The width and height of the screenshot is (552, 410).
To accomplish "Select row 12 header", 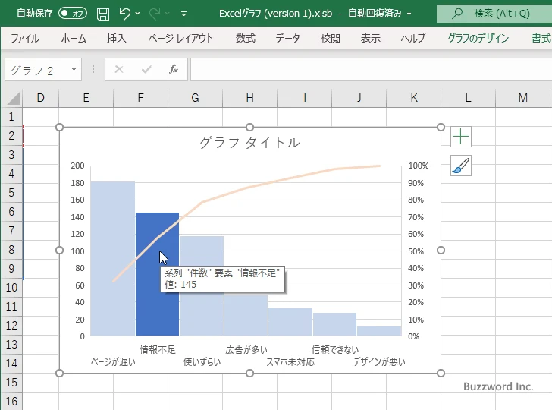I will [x=11, y=325].
